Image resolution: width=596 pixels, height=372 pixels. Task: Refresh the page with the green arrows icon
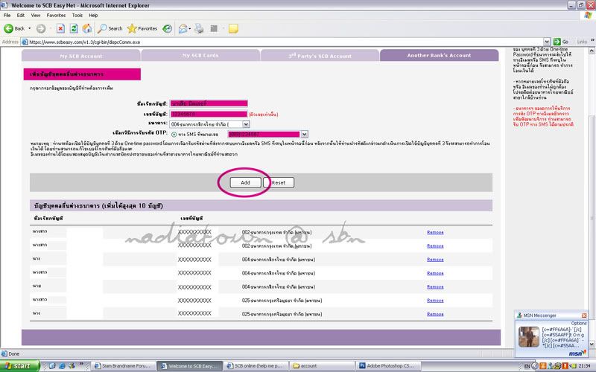click(74, 28)
